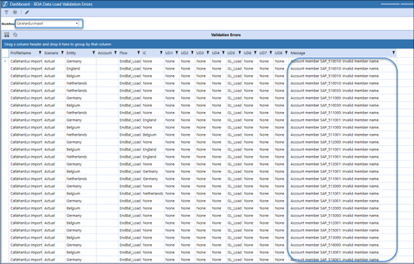Image resolution: width=414 pixels, height=264 pixels.
Task: Open filter for Message column
Action: coord(393,53)
